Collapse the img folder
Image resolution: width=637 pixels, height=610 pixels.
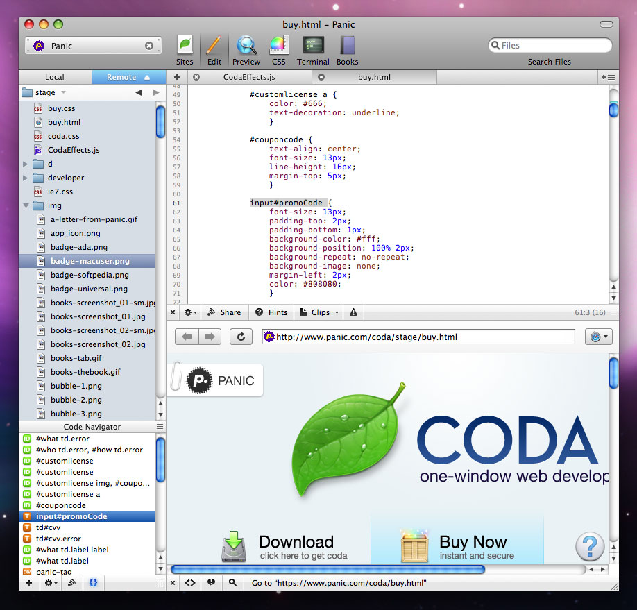(x=26, y=205)
